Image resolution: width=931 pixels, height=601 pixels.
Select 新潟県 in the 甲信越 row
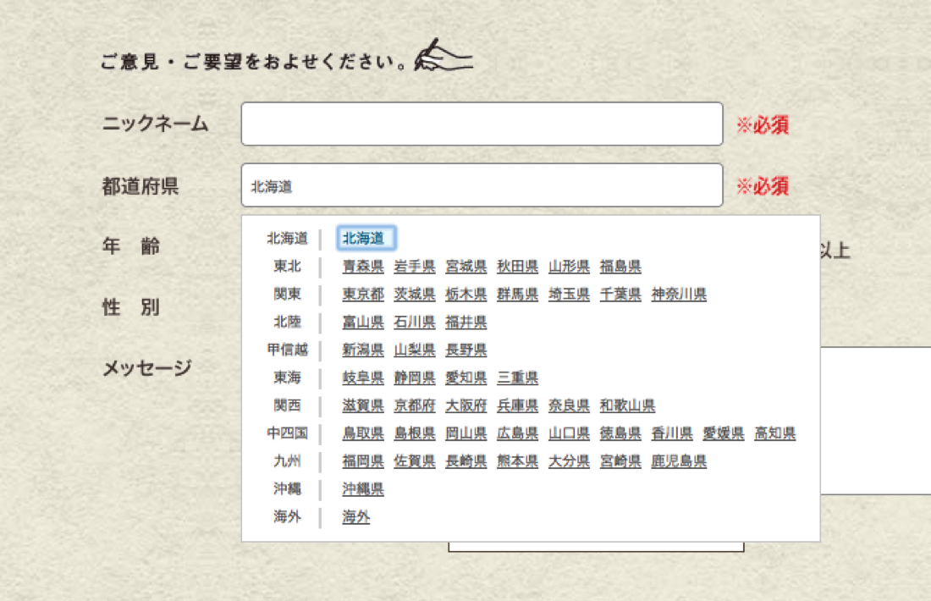pos(362,350)
